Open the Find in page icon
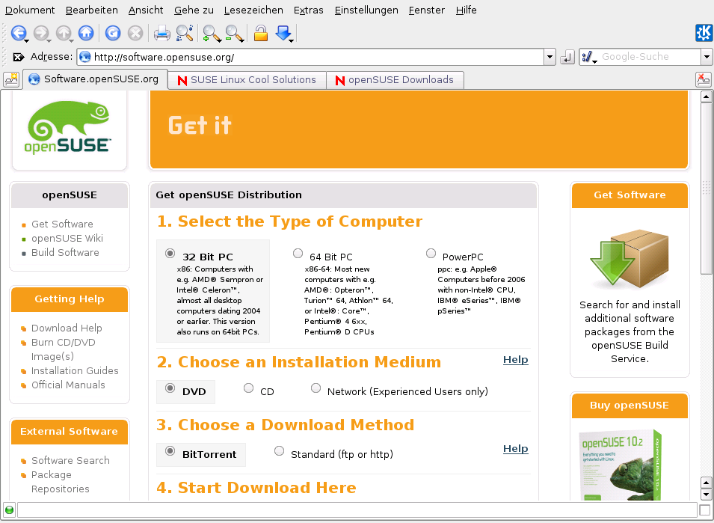The width and height of the screenshot is (714, 523). point(185,33)
